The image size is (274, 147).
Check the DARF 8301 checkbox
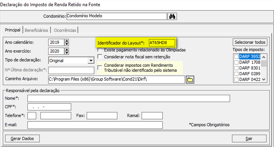pyautogui.click(x=236, y=68)
